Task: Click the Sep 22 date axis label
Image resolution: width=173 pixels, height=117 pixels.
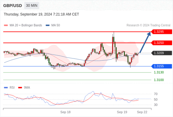Action: click(142, 112)
